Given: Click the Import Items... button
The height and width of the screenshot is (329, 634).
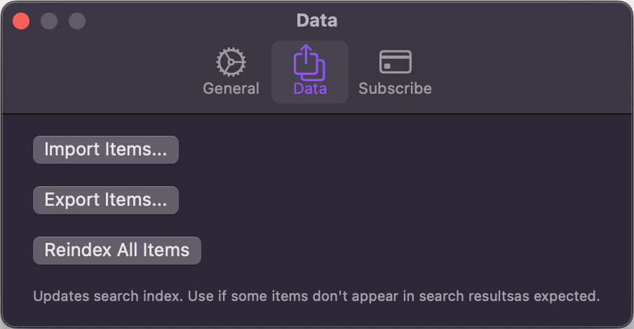Looking at the screenshot, I should (x=105, y=150).
